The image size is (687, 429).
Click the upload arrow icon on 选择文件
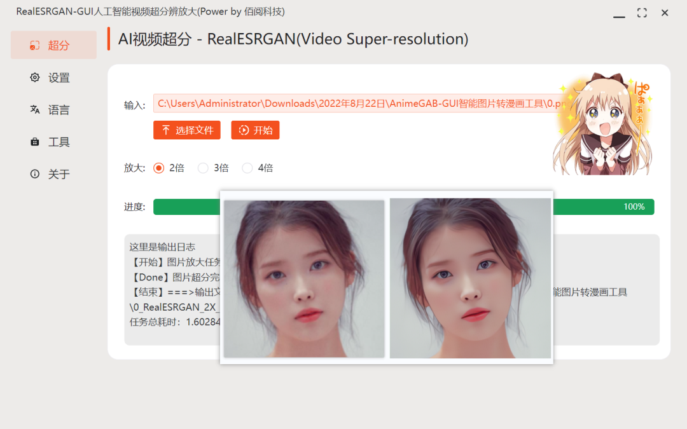[x=165, y=130]
